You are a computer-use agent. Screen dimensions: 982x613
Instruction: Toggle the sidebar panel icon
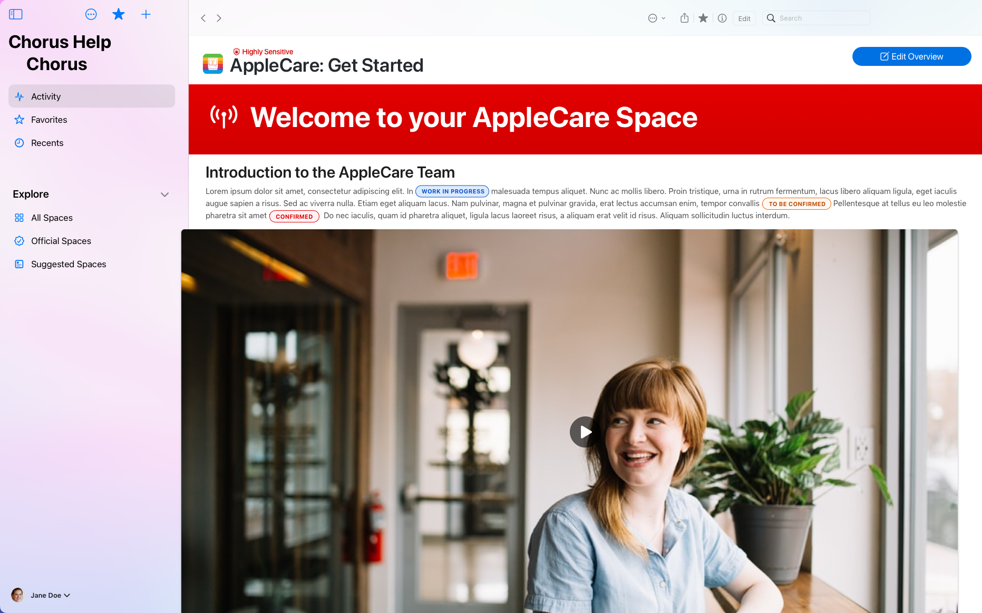(16, 14)
